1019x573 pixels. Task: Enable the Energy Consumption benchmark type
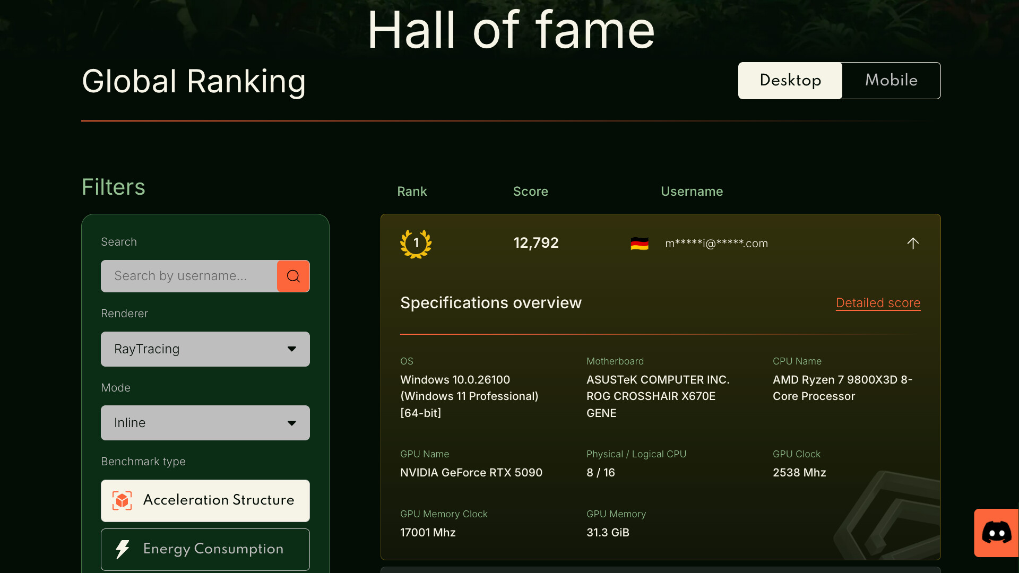pos(205,549)
